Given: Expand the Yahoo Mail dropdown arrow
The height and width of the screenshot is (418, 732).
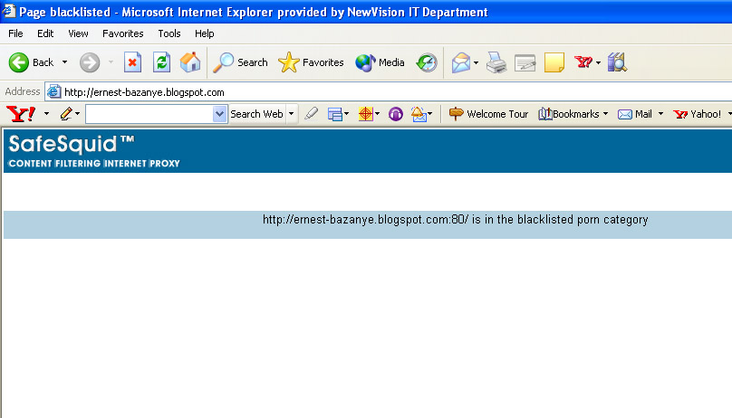Looking at the screenshot, I should point(660,114).
